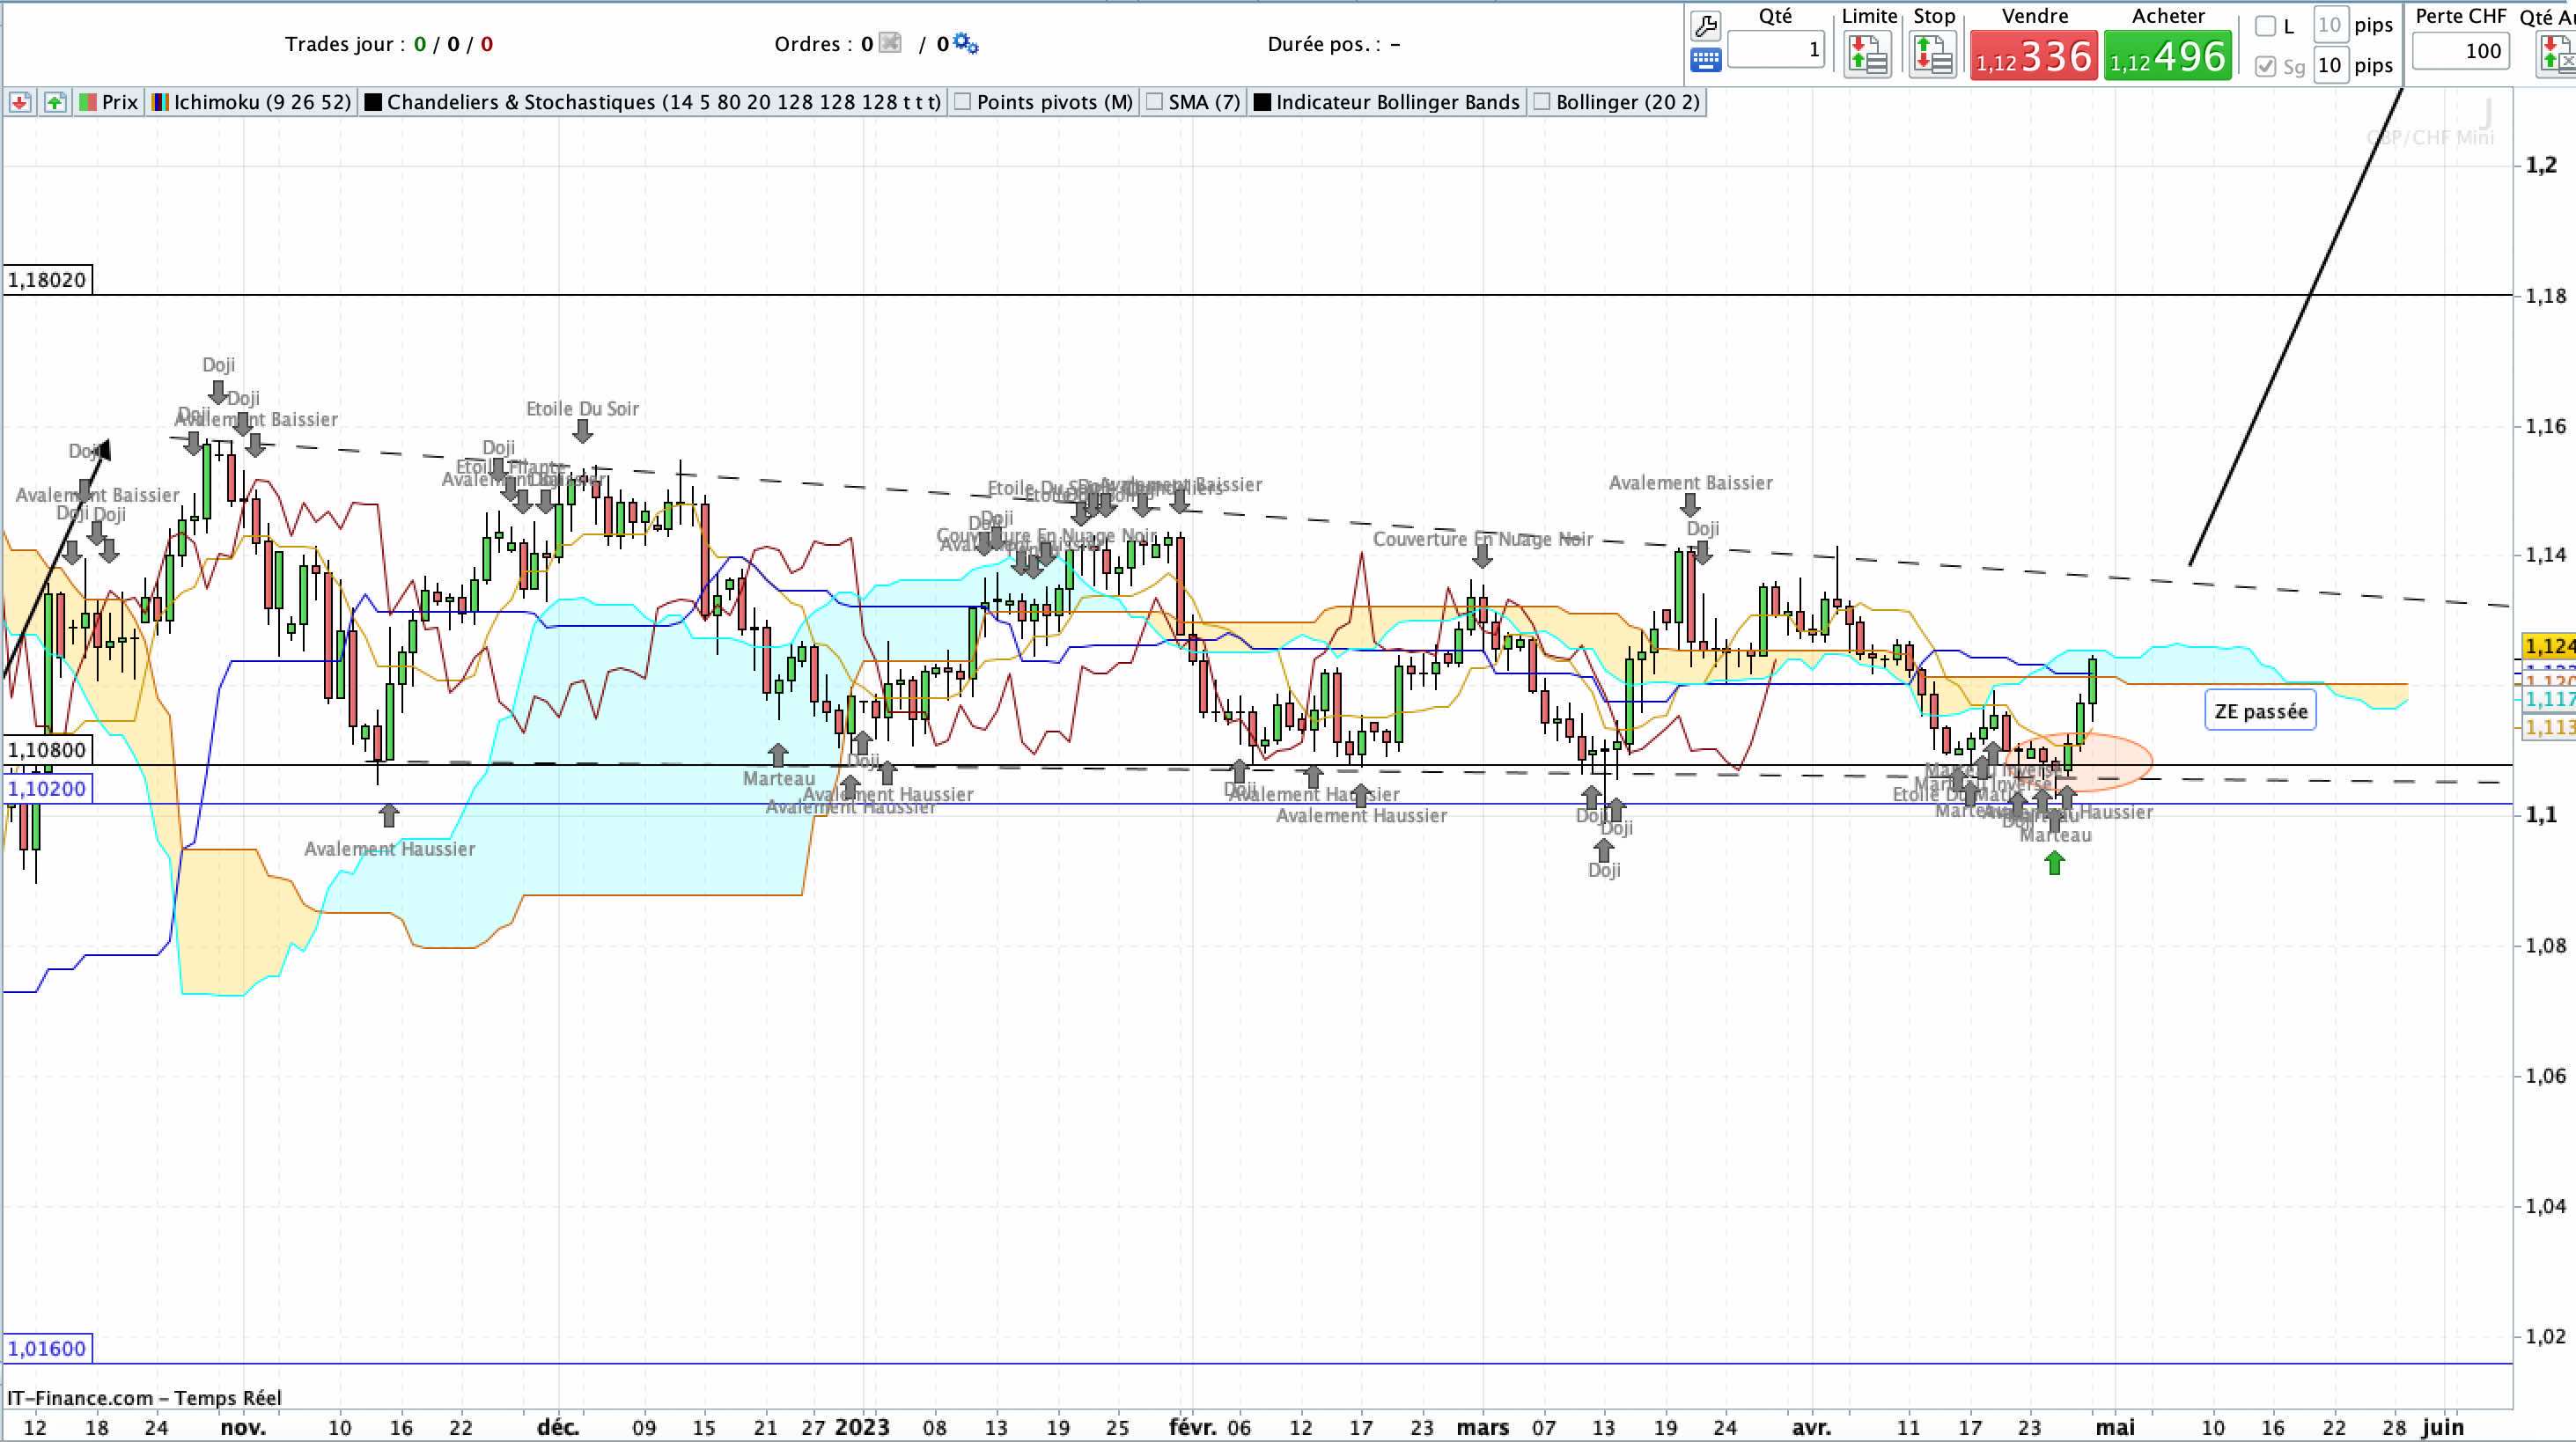Enable the SMA (7) indicator

[x=1193, y=102]
